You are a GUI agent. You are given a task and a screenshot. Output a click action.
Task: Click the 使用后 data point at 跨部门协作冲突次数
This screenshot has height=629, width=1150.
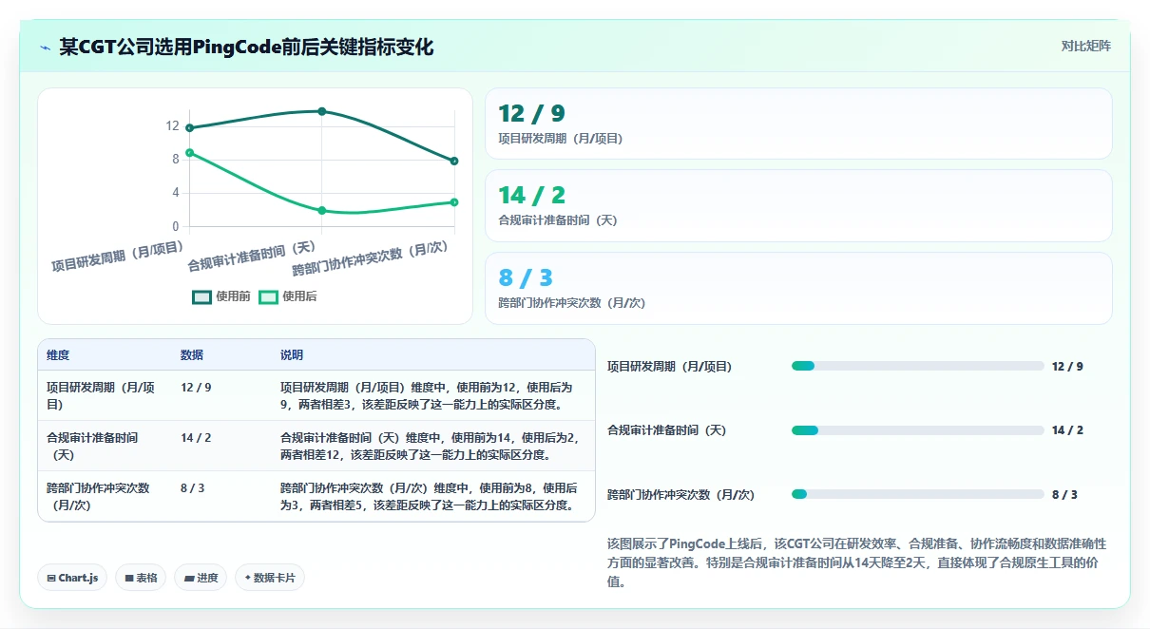[454, 202]
